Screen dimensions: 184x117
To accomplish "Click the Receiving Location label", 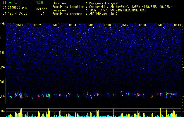I will pyautogui.click(x=68, y=7).
